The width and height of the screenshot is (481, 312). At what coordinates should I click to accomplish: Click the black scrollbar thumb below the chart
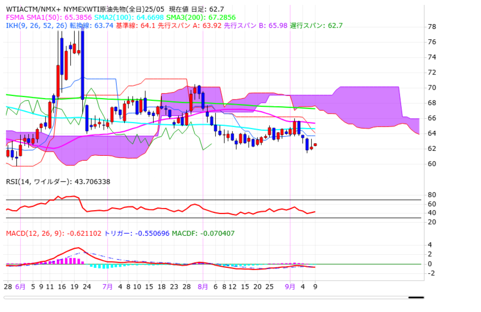[x=416, y=297]
